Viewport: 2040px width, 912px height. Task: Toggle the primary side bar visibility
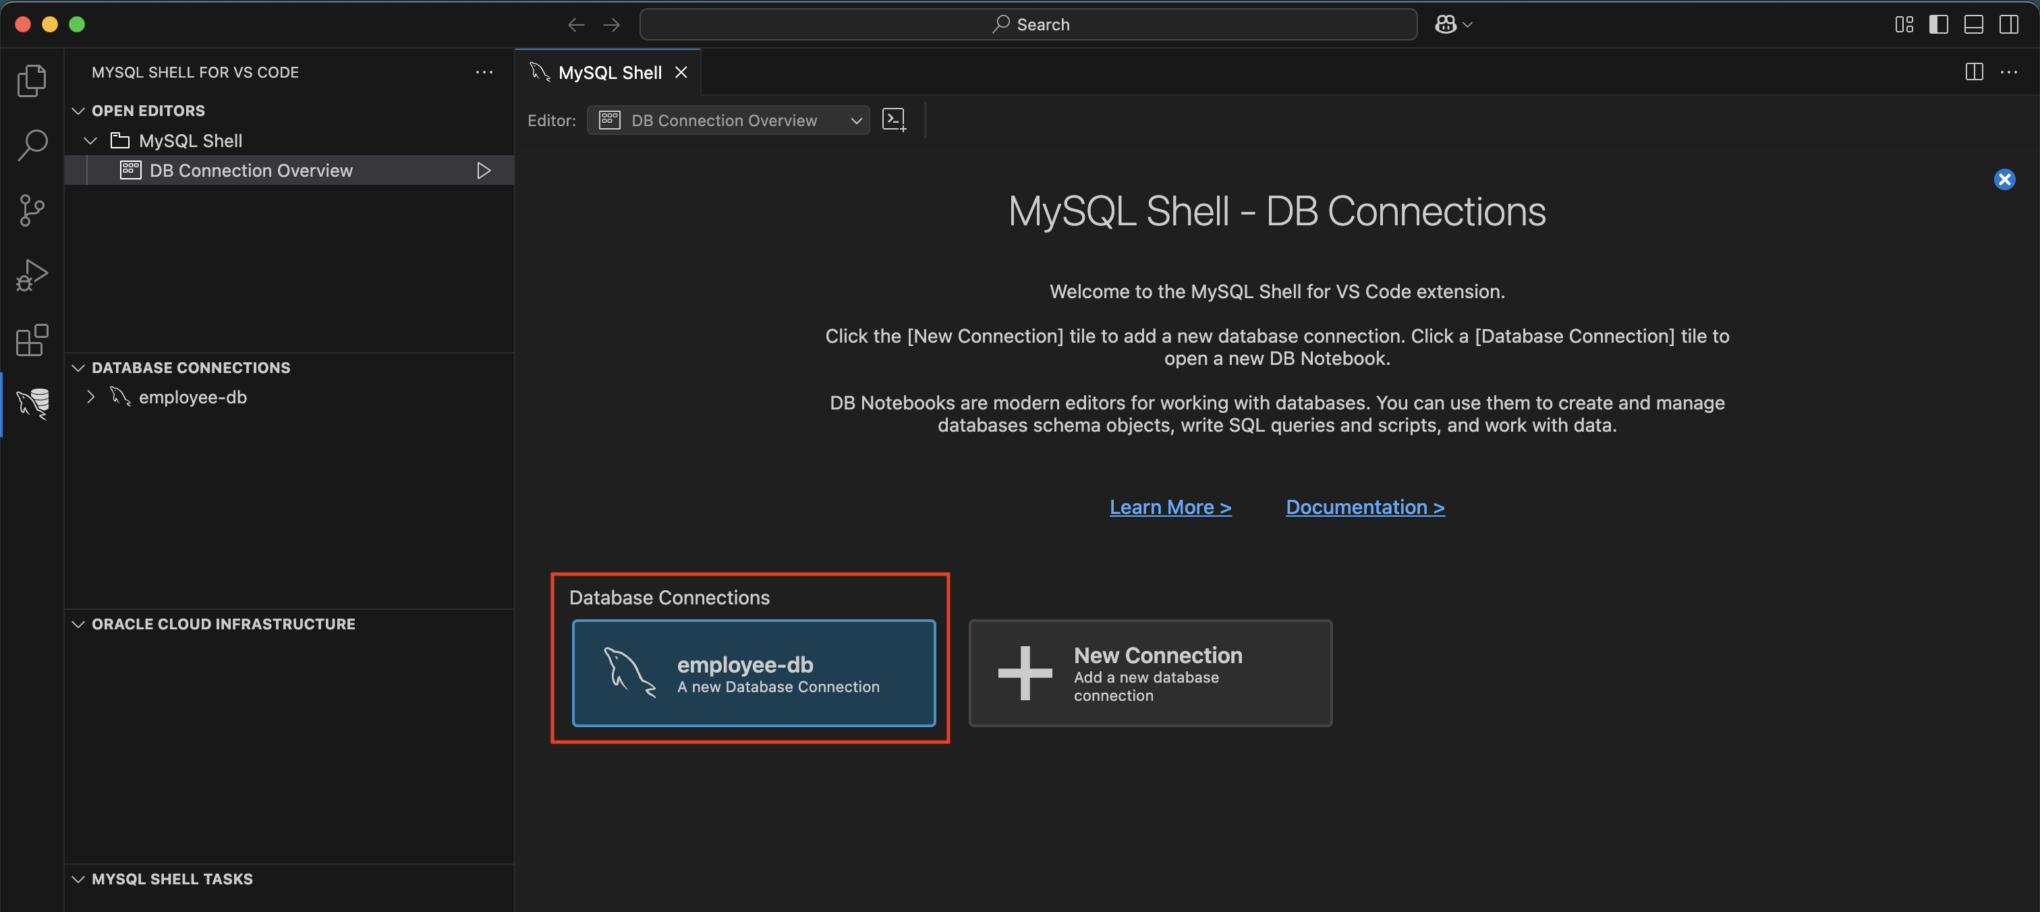click(1939, 24)
